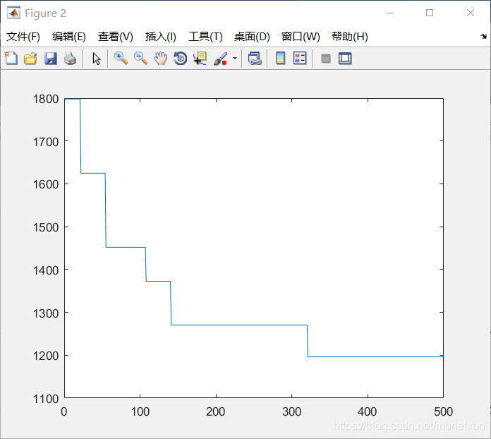Click the Hide Plot Tools icon
491x439 pixels.
(x=326, y=59)
